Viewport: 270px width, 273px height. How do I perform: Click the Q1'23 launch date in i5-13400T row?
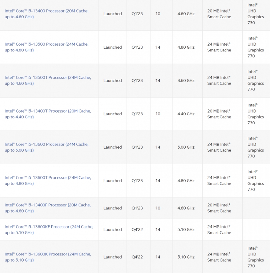tap(137, 114)
